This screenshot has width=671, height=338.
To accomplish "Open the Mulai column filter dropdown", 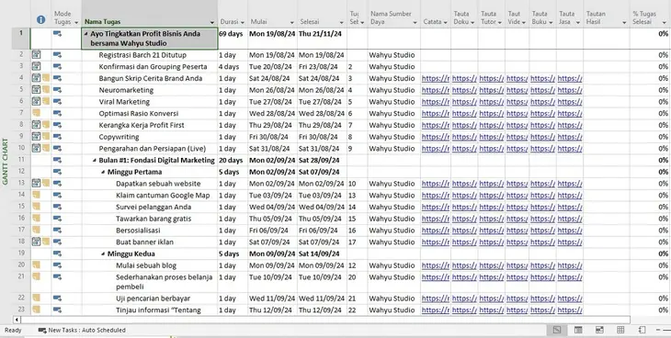I will coord(292,22).
